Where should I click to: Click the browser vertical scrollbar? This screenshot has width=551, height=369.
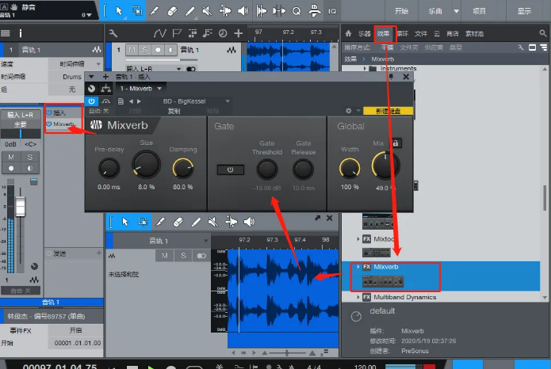(x=545, y=197)
